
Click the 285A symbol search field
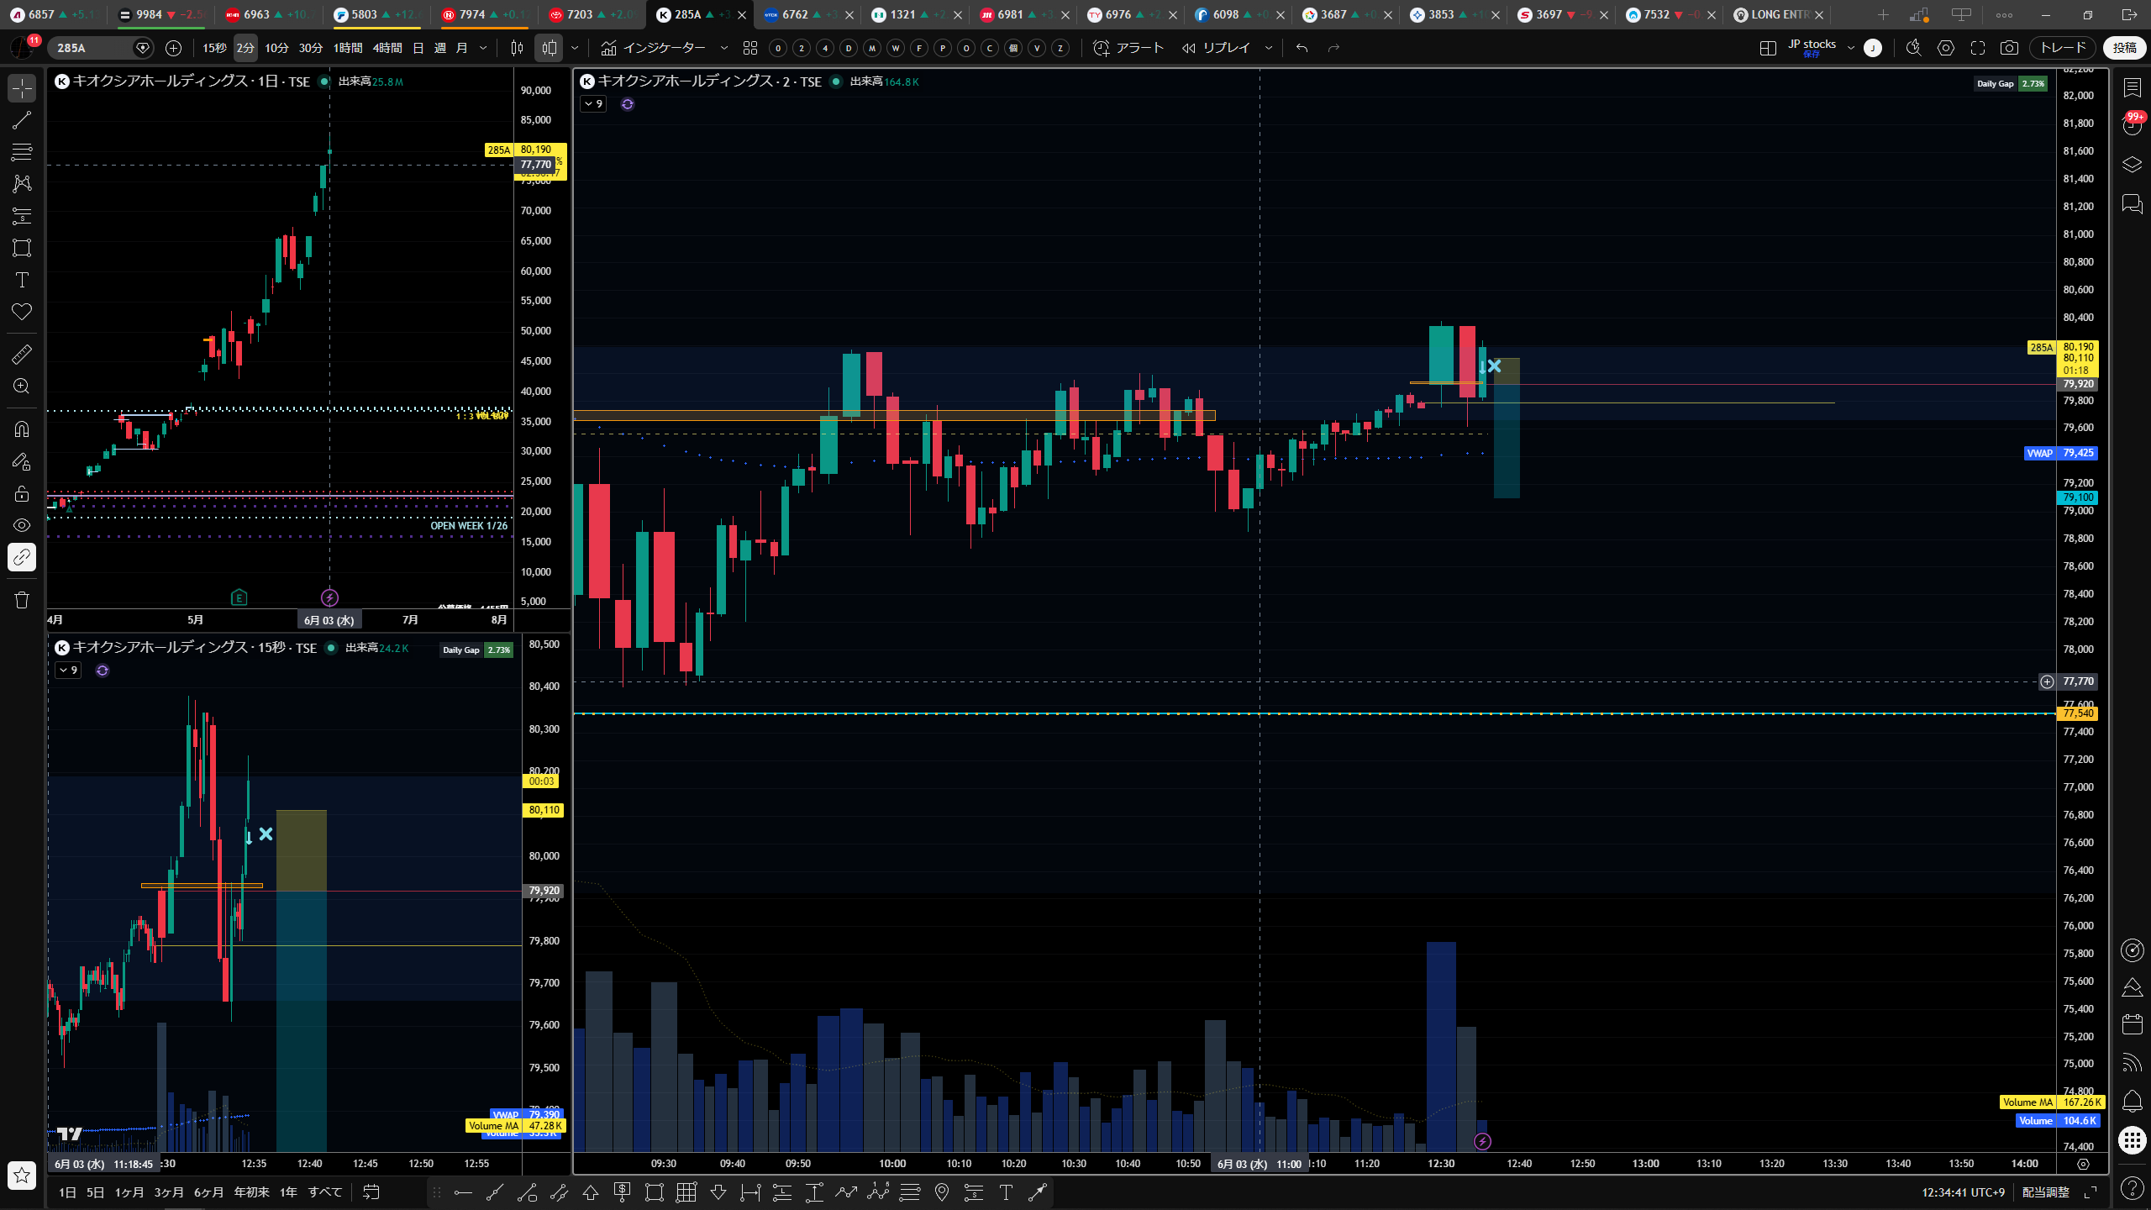(x=92, y=48)
